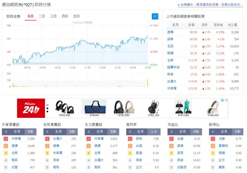Open stock 閎暉 in related stocks table
This screenshot has height=173, width=247.
(x=170, y=53)
